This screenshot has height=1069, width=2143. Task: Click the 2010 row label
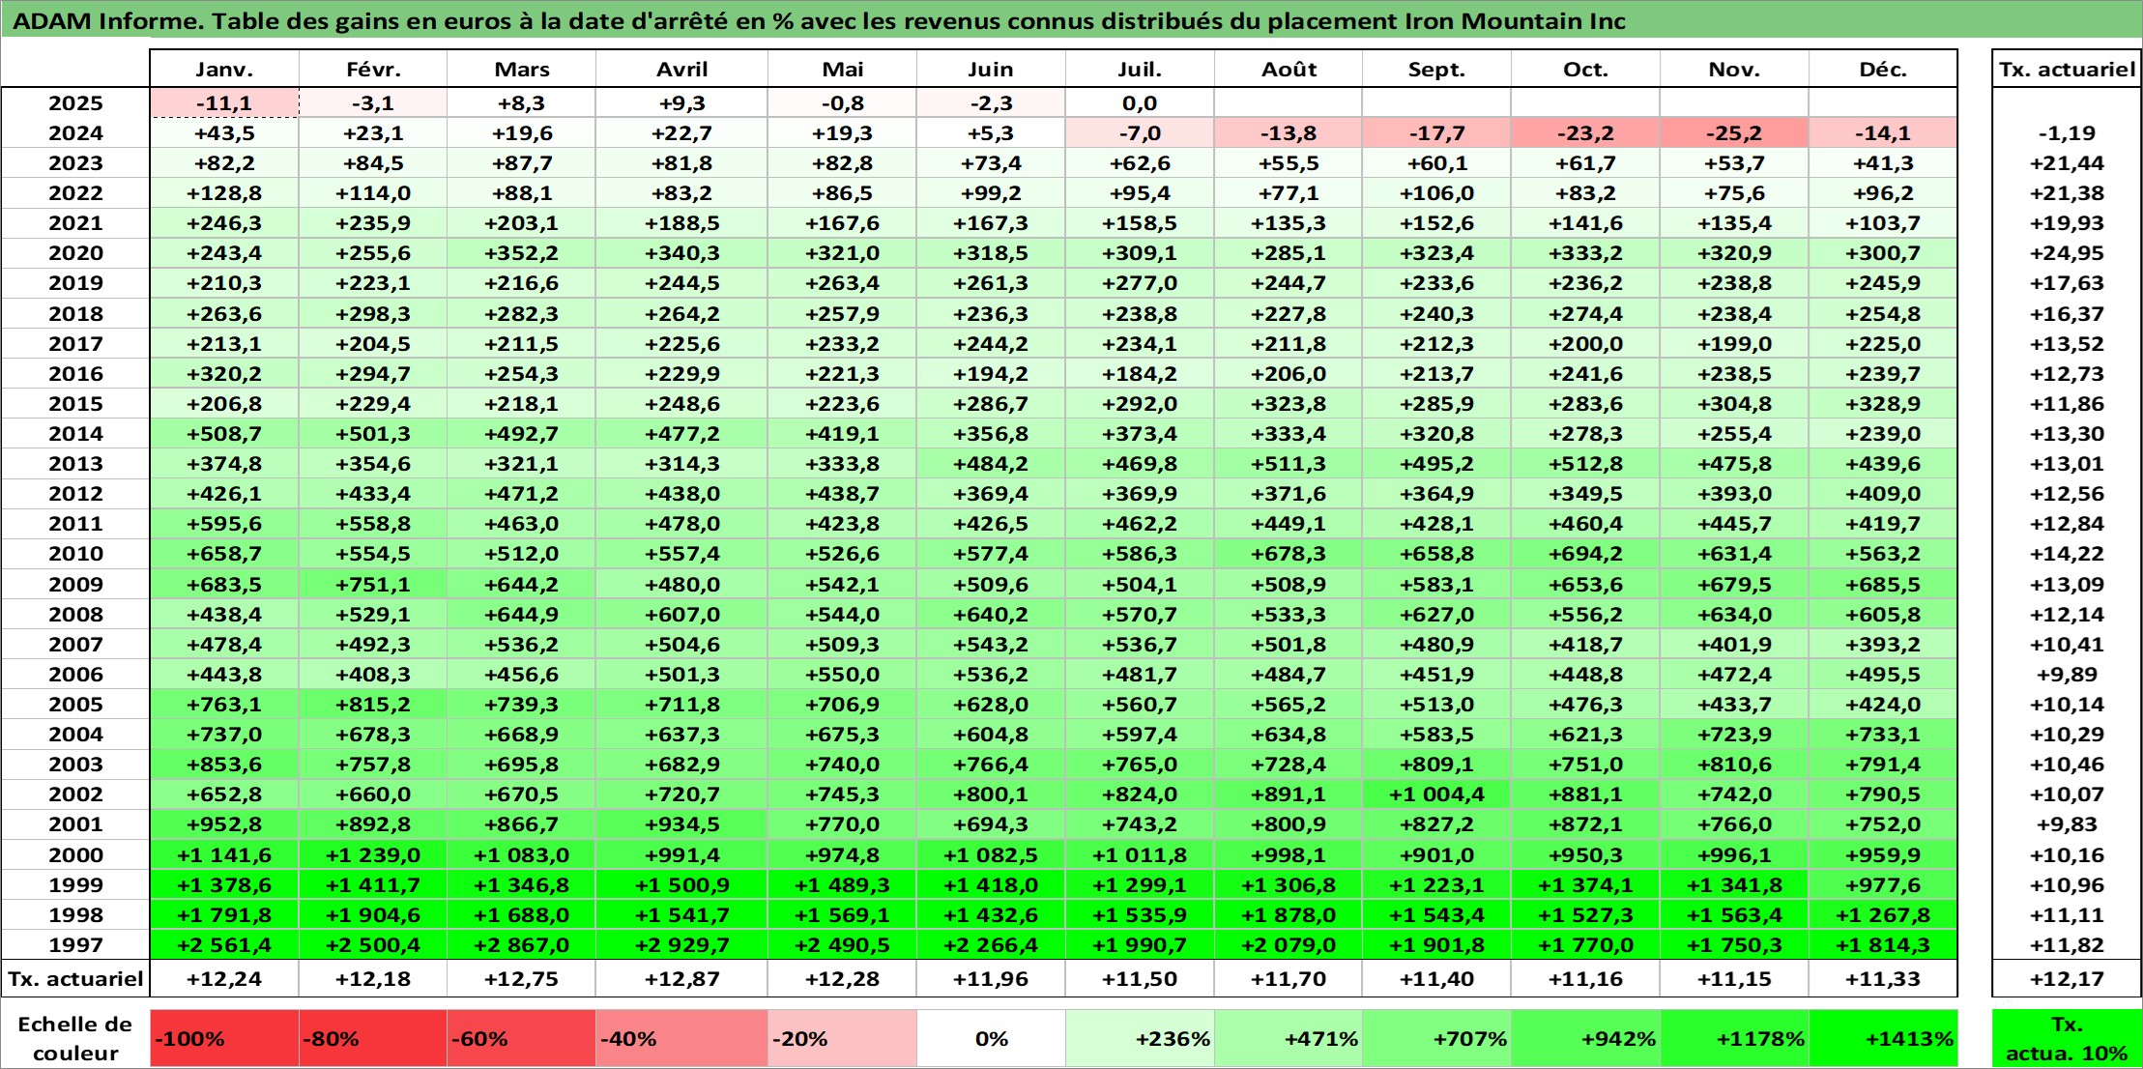pos(75,553)
